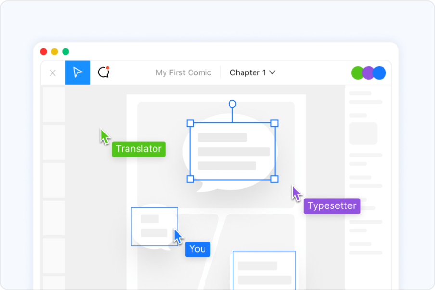Click the top-left resize handle of selection
The image size is (435, 290).
pos(190,123)
